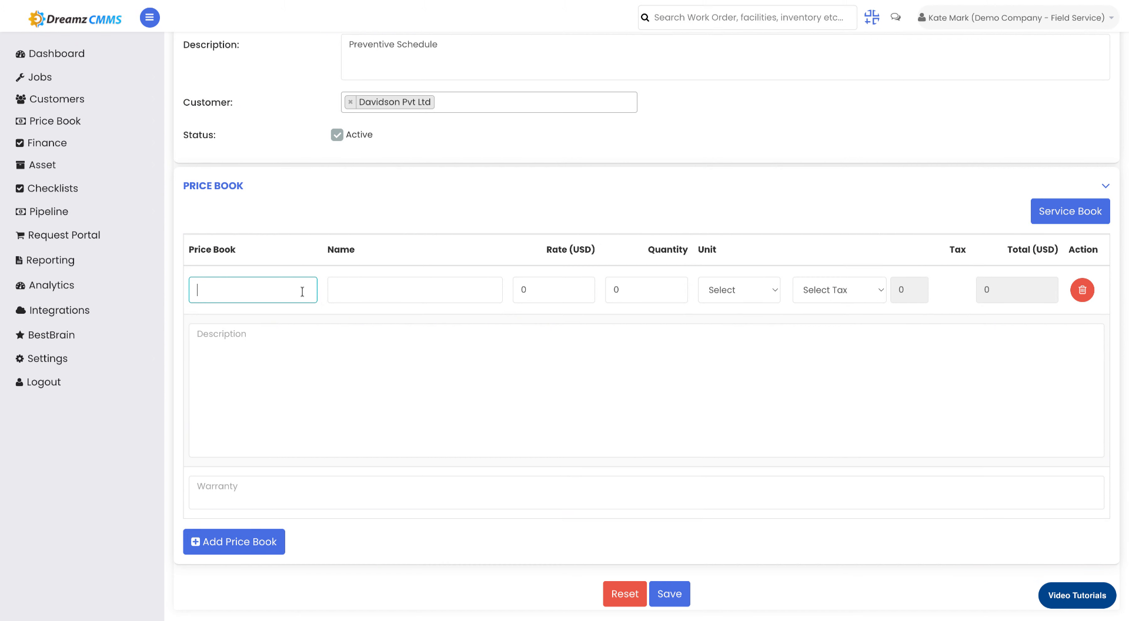Click the PRICE BOOK section heading
This screenshot has width=1129, height=621.
tap(213, 186)
